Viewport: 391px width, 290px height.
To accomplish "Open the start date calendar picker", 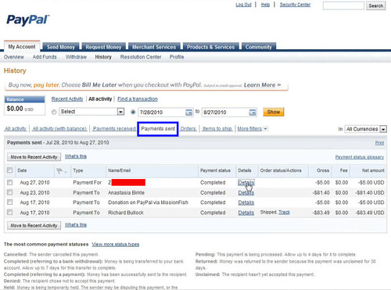I will [188, 113].
